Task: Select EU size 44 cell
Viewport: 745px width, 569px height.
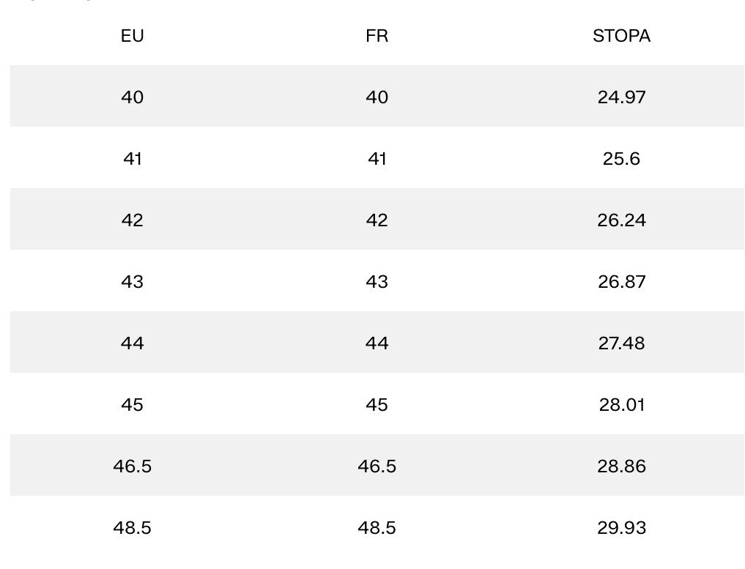Action: (x=133, y=343)
